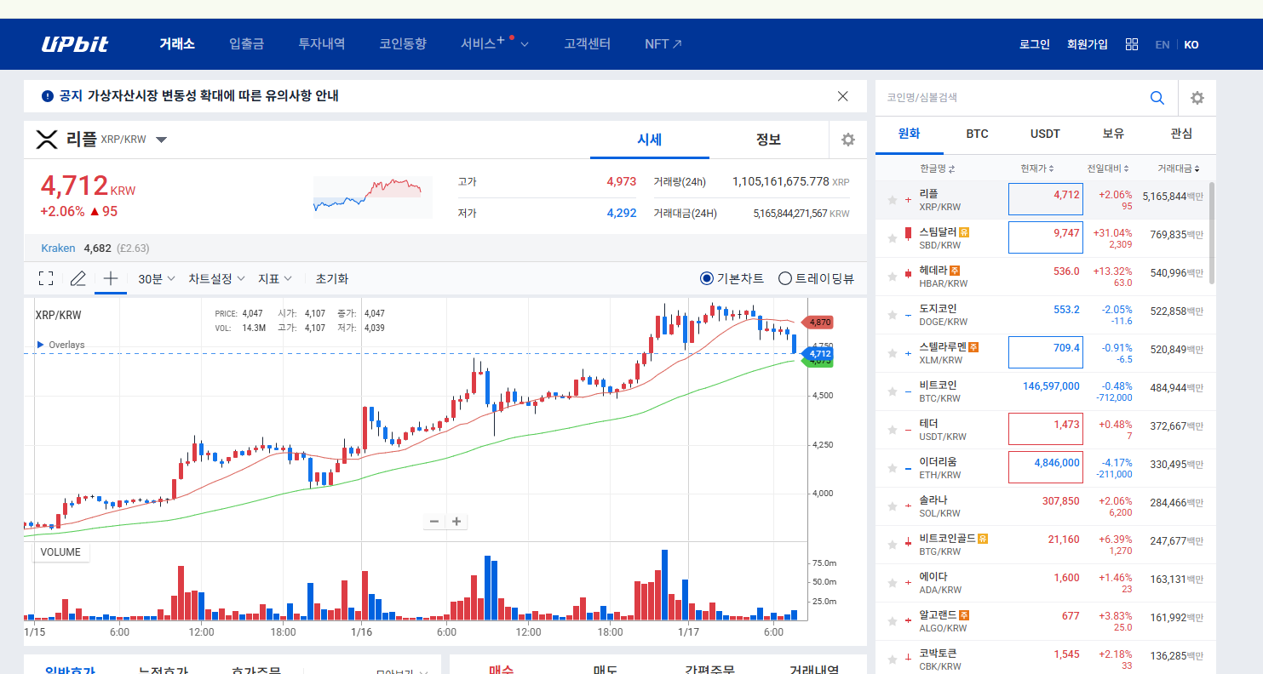
Task: Select 이더리움 ETH/KRW row
Action: click(1045, 468)
